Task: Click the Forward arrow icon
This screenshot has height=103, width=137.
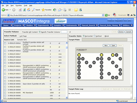Action: point(14,10)
